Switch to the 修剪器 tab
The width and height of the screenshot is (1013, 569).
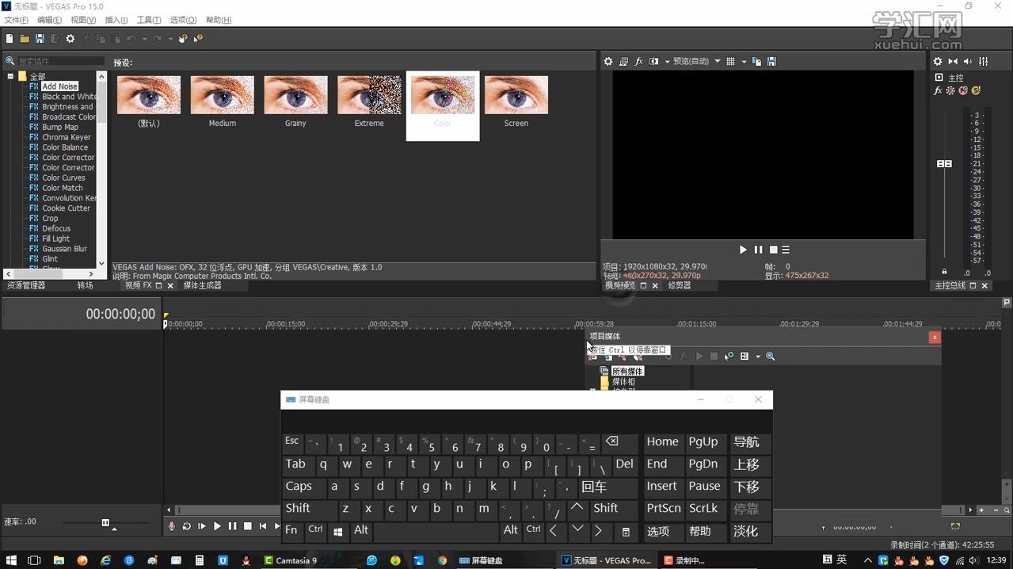pyautogui.click(x=679, y=285)
